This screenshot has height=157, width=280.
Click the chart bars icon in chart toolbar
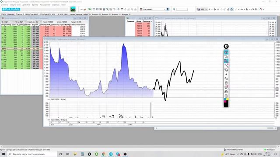click(x=199, y=9)
